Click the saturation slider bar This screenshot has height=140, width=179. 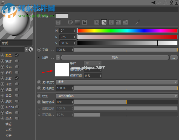tap(127, 37)
